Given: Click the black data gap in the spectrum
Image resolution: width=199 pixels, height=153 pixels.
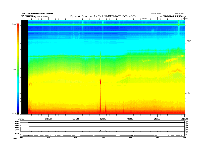Looking at the screenshot, I should click(25, 67).
